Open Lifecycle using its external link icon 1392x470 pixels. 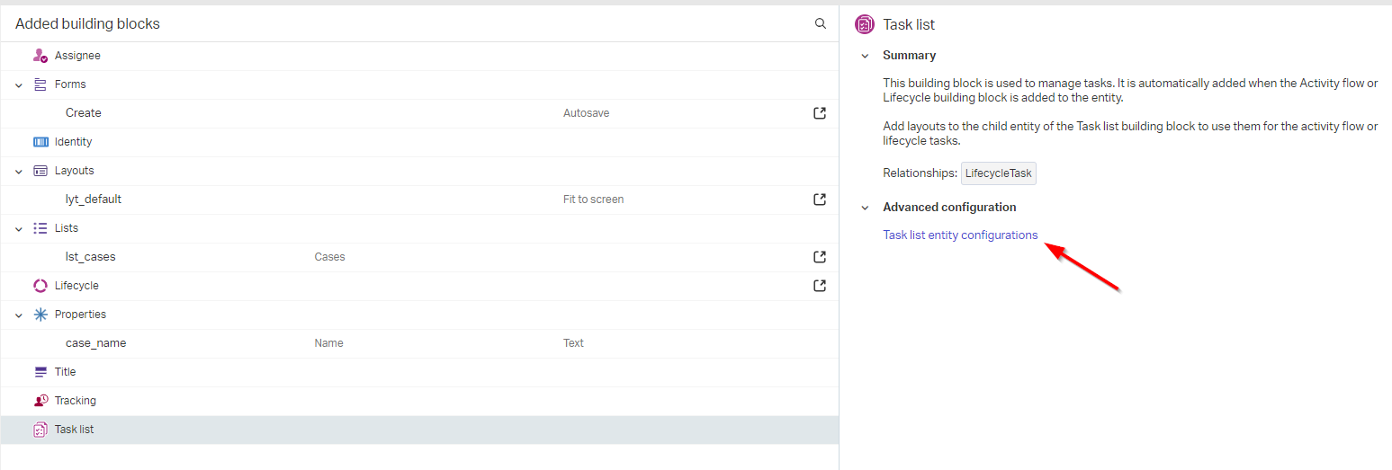tap(819, 286)
